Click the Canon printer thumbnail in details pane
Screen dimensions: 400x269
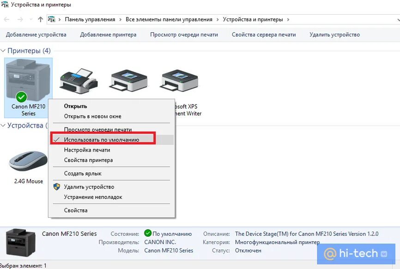21,242
